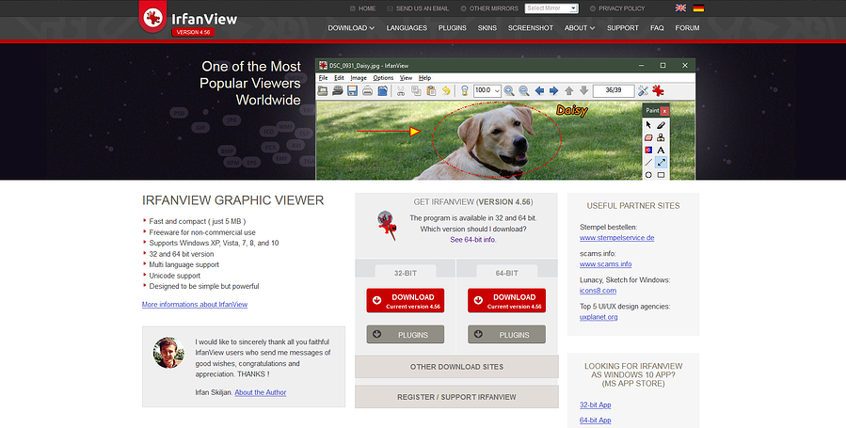The width and height of the screenshot is (846, 428).
Task: Select the Paint color replacer tool
Action: pyautogui.click(x=648, y=150)
